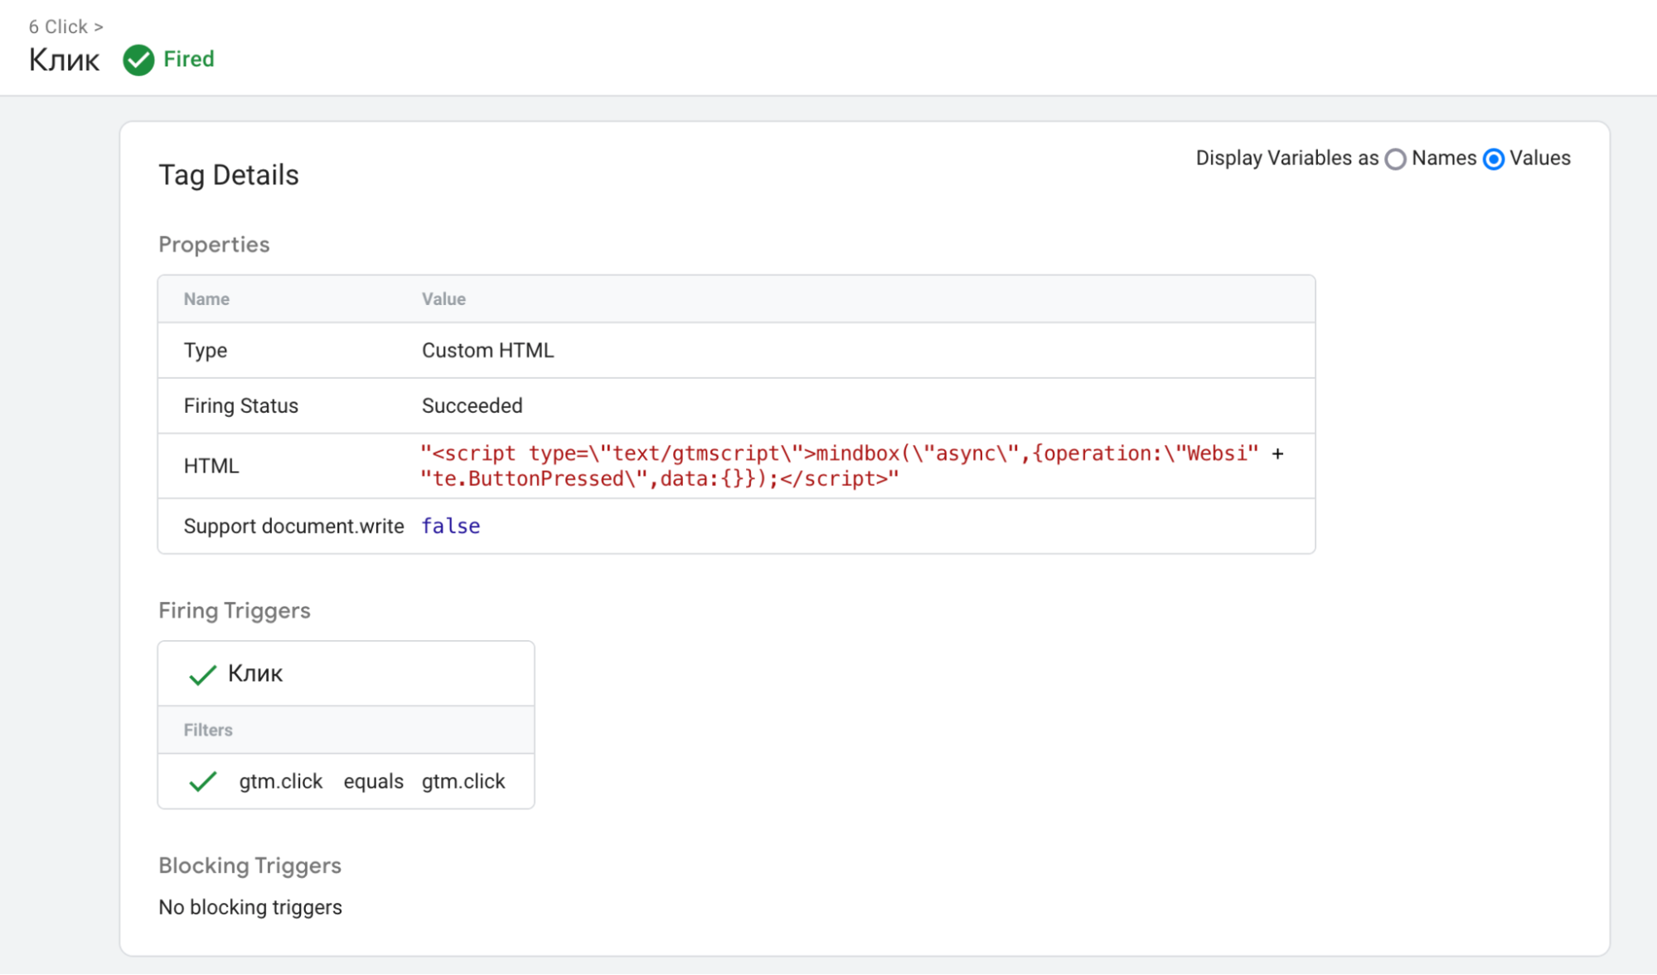1657x975 pixels.
Task: Go back via '6 Click >' breadcrumb
Action: (x=66, y=27)
